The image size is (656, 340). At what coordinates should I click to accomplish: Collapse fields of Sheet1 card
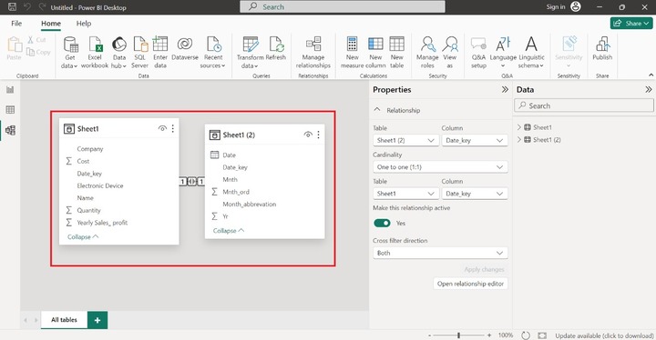click(x=83, y=237)
